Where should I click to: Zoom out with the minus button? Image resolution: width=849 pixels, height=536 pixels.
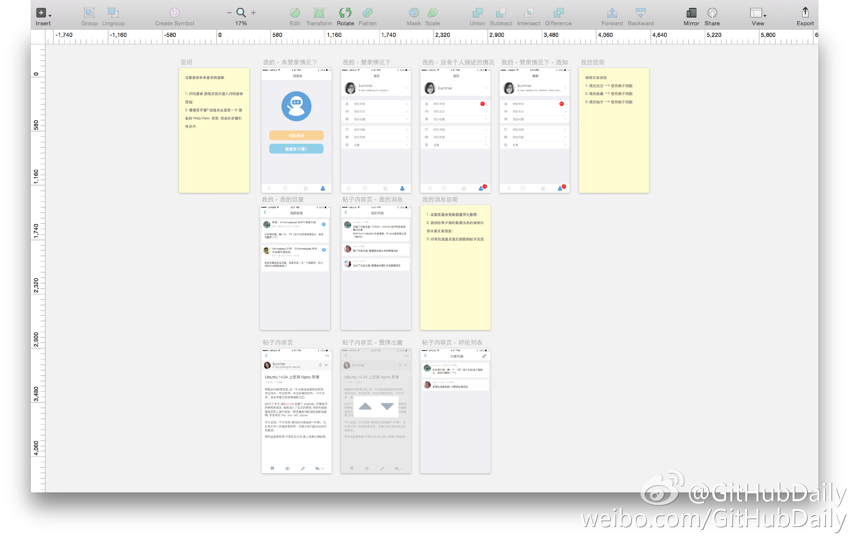[x=229, y=13]
